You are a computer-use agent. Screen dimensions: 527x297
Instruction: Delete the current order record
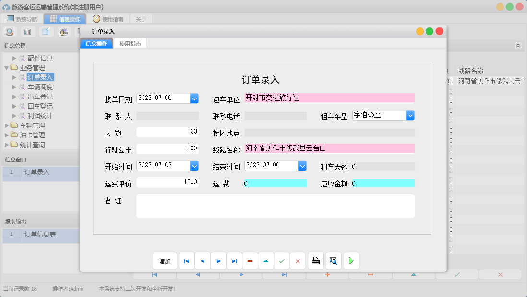pos(250,260)
